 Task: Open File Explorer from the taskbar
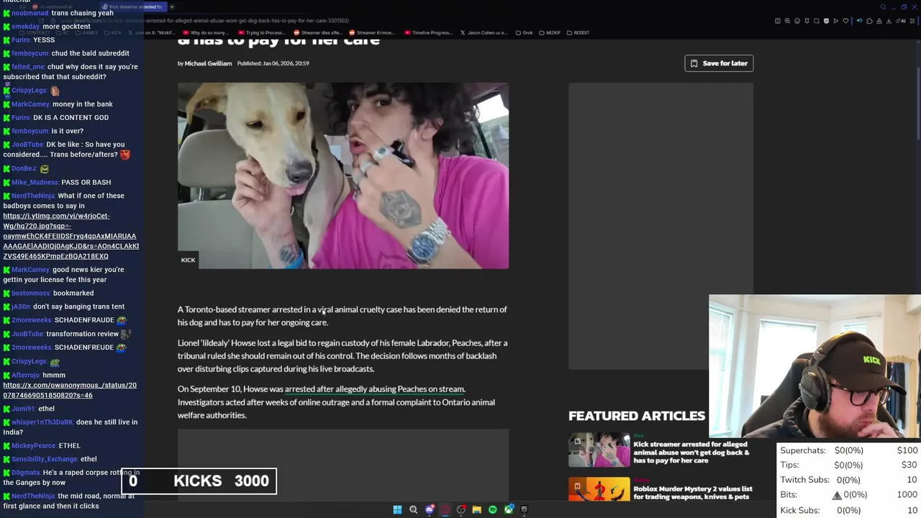pos(476,509)
